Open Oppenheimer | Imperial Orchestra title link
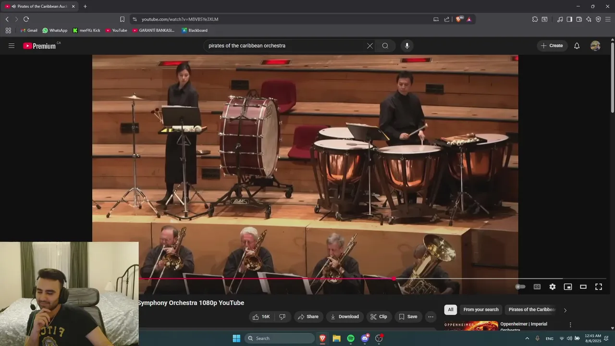The image size is (615, 346). tap(524, 326)
